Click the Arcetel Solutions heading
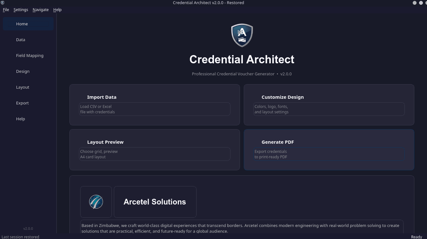The width and height of the screenshot is (427, 239). coord(155,202)
